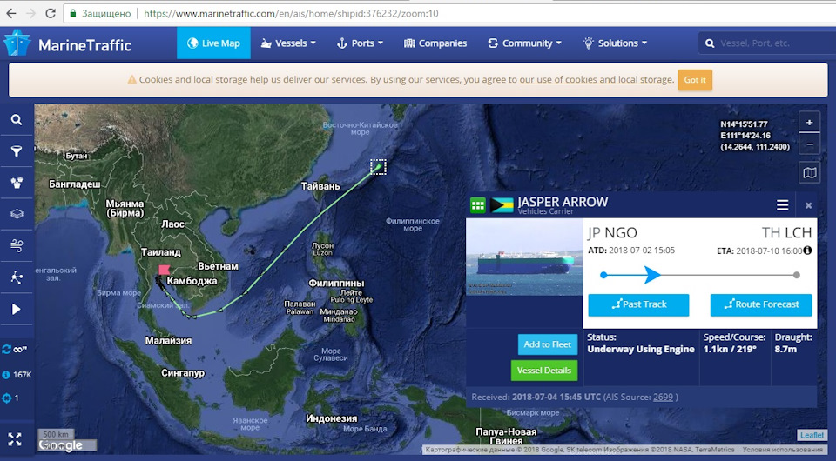
Task: Click the browser forward arrow
Action: pos(31,13)
